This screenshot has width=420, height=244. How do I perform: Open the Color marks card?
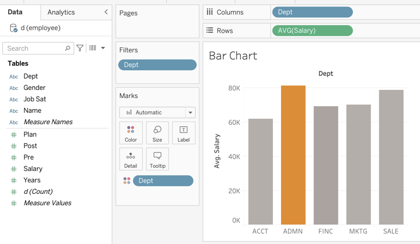pos(131,133)
